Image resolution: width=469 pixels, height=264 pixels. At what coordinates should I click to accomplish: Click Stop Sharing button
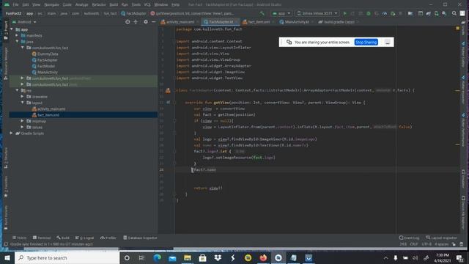pyautogui.click(x=366, y=43)
